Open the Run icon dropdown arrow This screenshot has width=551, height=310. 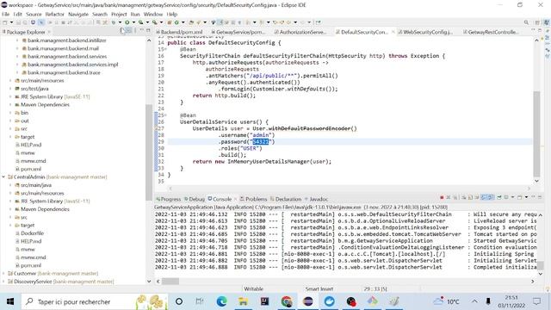pos(134,22)
